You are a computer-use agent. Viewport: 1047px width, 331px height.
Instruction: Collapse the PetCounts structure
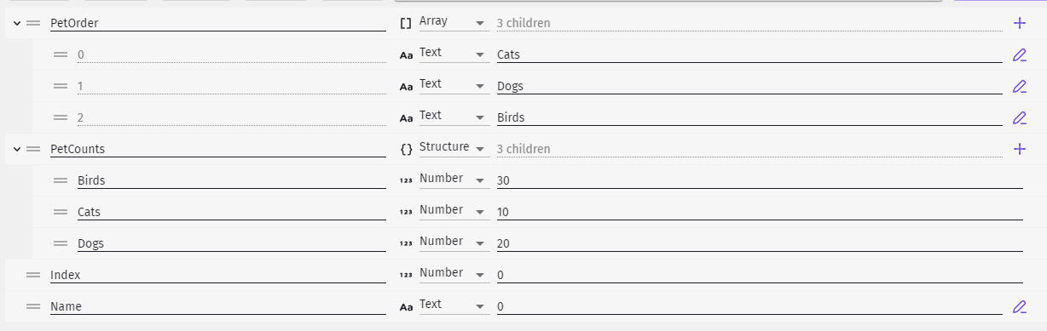click(16, 149)
